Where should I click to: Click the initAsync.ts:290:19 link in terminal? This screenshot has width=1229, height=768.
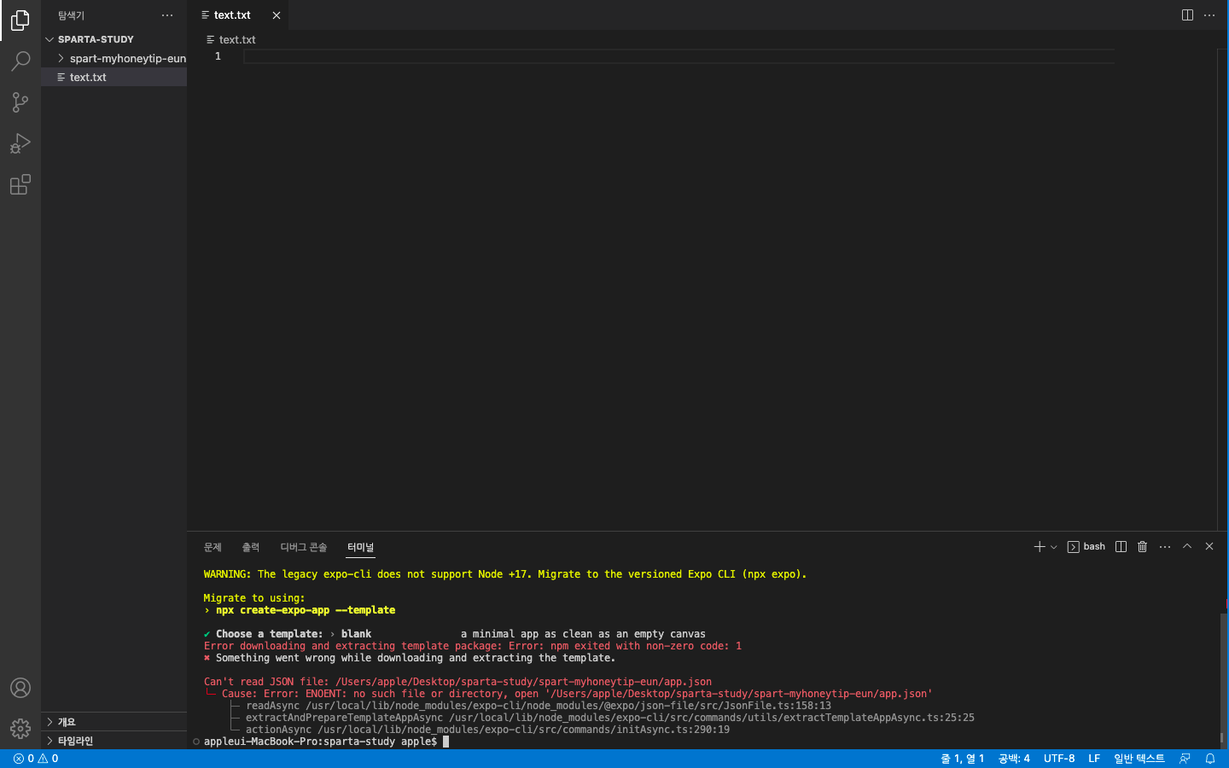(x=524, y=730)
